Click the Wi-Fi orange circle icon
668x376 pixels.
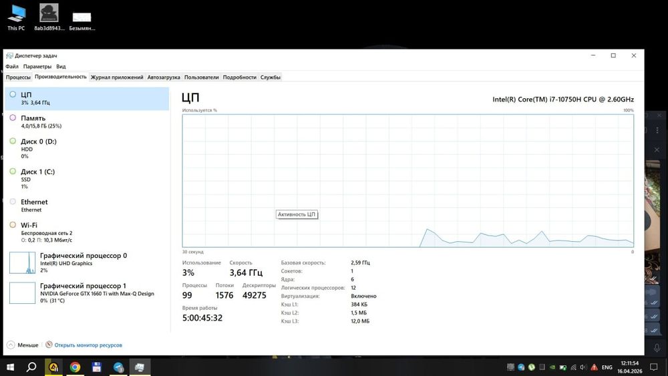coord(13,224)
